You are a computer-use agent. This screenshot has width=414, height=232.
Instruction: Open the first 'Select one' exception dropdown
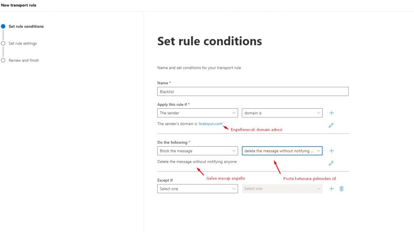pos(197,189)
